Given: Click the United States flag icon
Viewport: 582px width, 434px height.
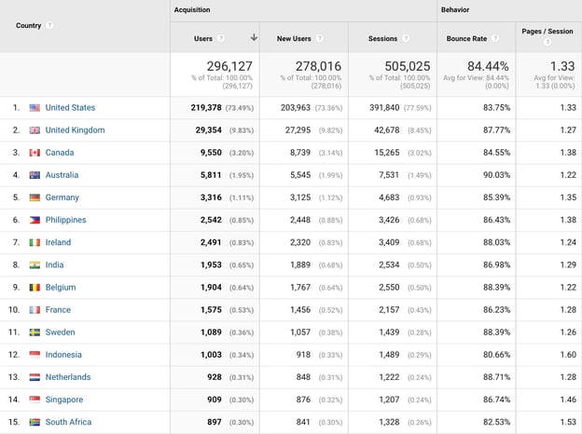Looking at the screenshot, I should tap(35, 108).
